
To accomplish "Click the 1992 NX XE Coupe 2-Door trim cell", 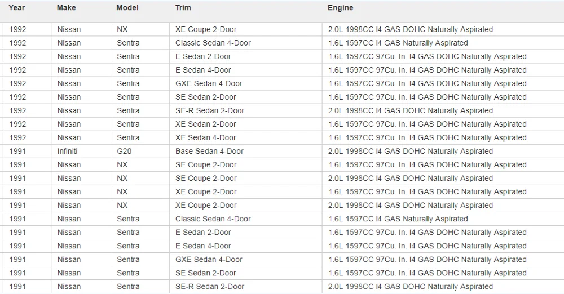I will pos(206,29).
